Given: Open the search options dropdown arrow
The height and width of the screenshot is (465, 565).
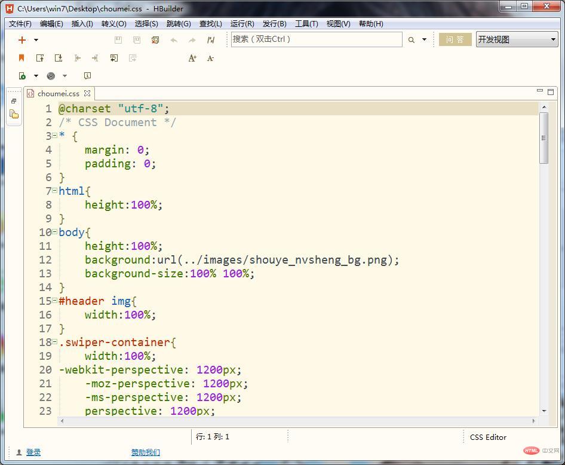Looking at the screenshot, I should 425,39.
